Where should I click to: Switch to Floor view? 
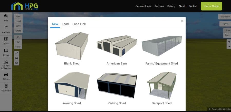tap(18, 47)
